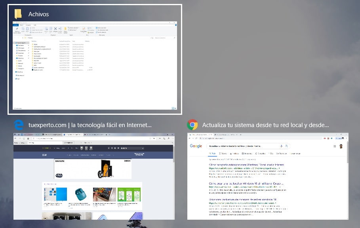Click the search magnifier in Google search bar
This screenshot has width=360, height=228.
point(286,146)
